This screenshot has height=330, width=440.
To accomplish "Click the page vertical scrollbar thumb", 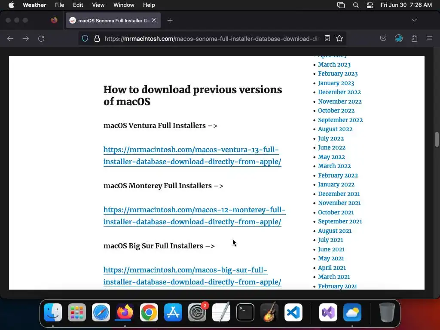I will pyautogui.click(x=437, y=139).
